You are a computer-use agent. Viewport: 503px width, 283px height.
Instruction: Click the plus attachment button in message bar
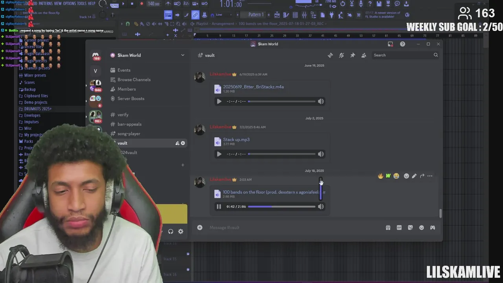[200, 228]
